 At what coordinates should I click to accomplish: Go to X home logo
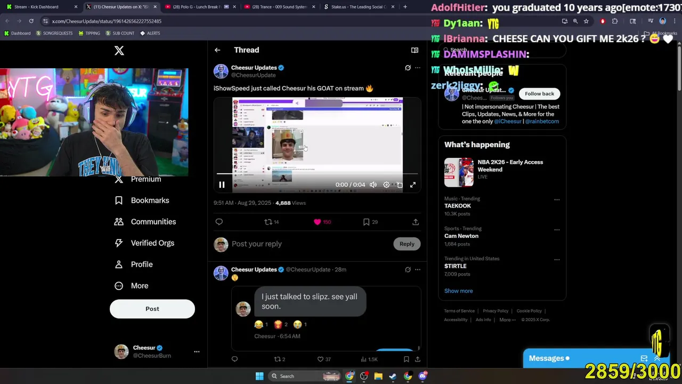click(x=119, y=50)
